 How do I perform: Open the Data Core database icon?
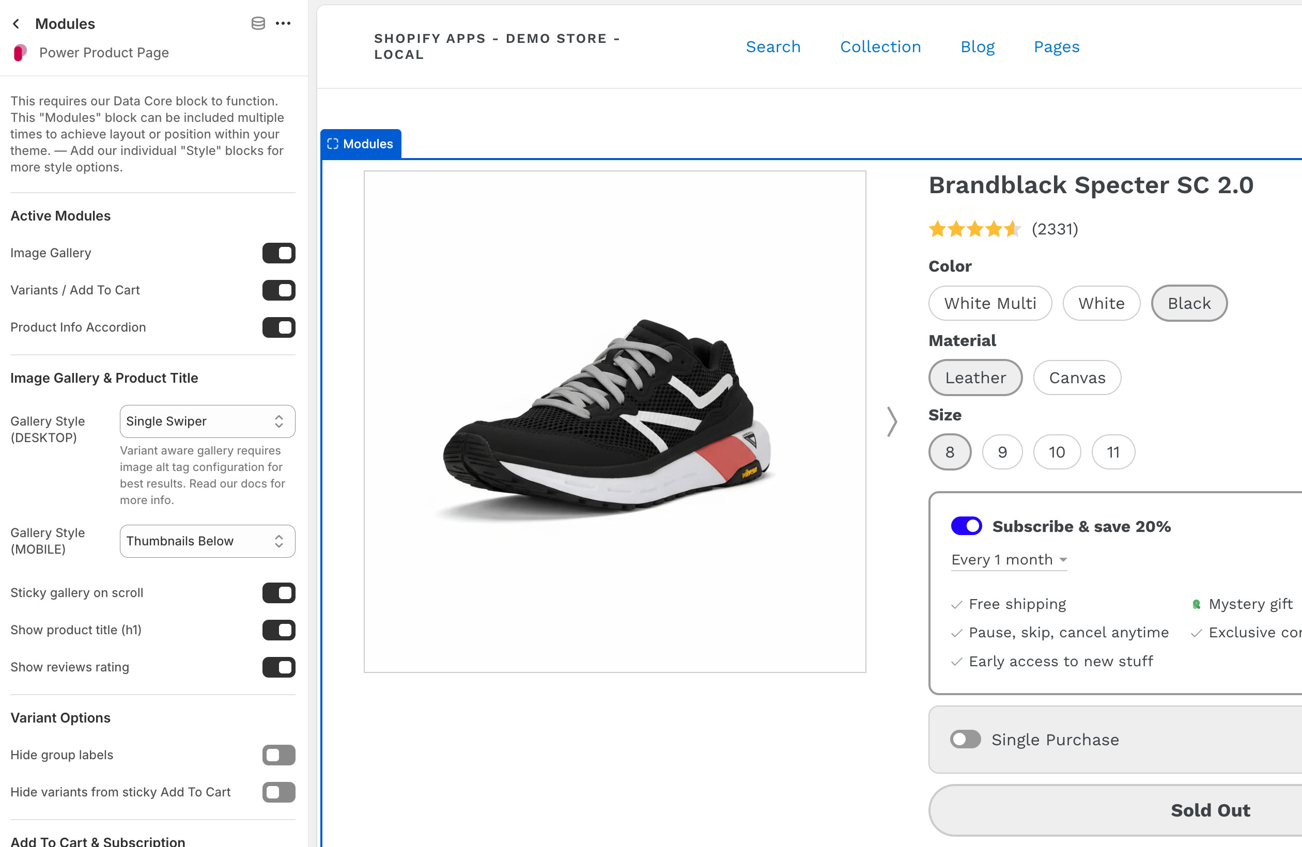point(257,23)
